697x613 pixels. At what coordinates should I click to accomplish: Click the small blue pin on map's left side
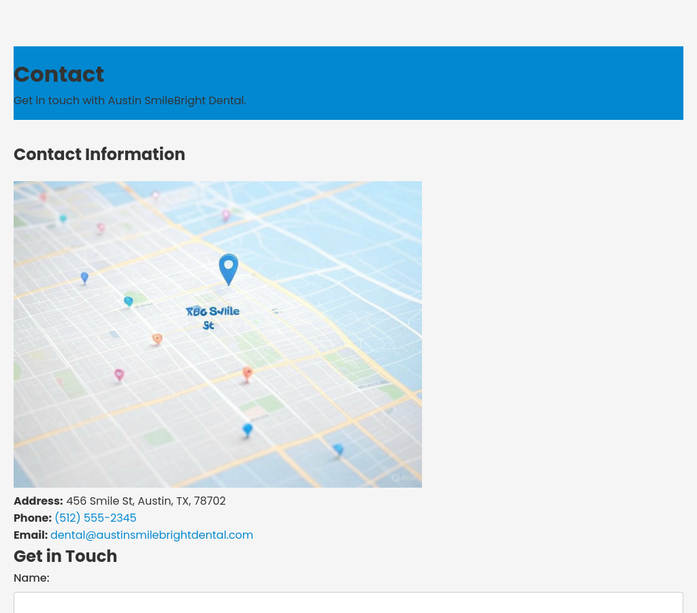(x=84, y=277)
